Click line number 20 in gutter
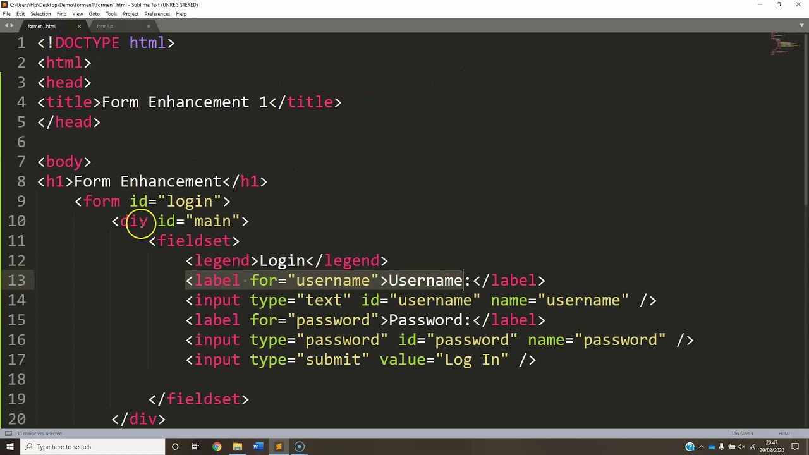The height and width of the screenshot is (455, 809). click(18, 418)
